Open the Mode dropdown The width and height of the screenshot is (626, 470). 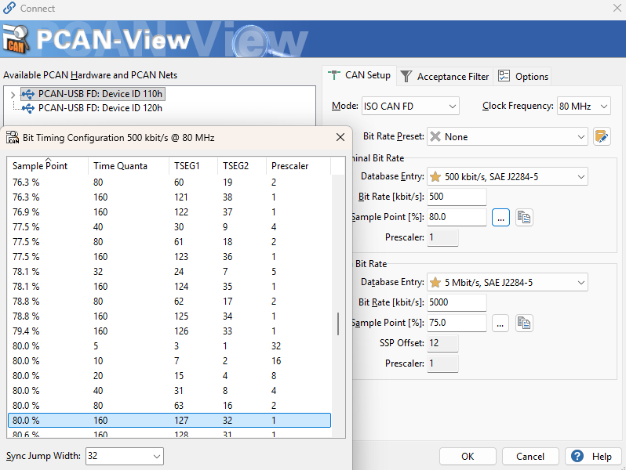point(409,106)
